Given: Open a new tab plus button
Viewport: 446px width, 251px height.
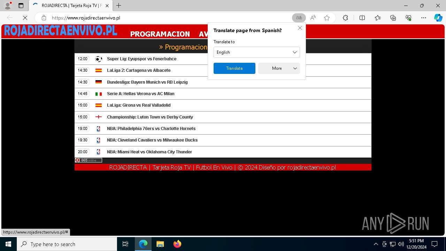Looking at the screenshot, I should (x=119, y=6).
